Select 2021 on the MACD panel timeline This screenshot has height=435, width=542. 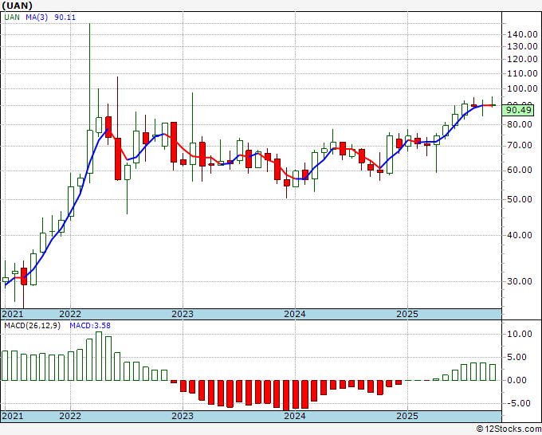(13, 416)
